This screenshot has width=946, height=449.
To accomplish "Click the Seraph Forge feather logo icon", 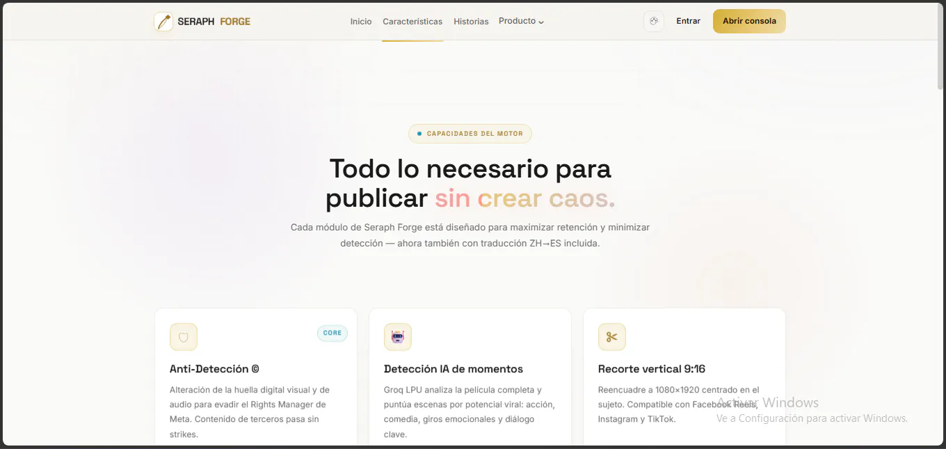I will coord(163,22).
